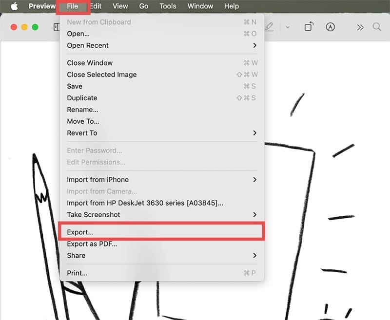The height and width of the screenshot is (320, 390).
Task: Click the sidebar view icon in toolbar
Action: click(56, 27)
